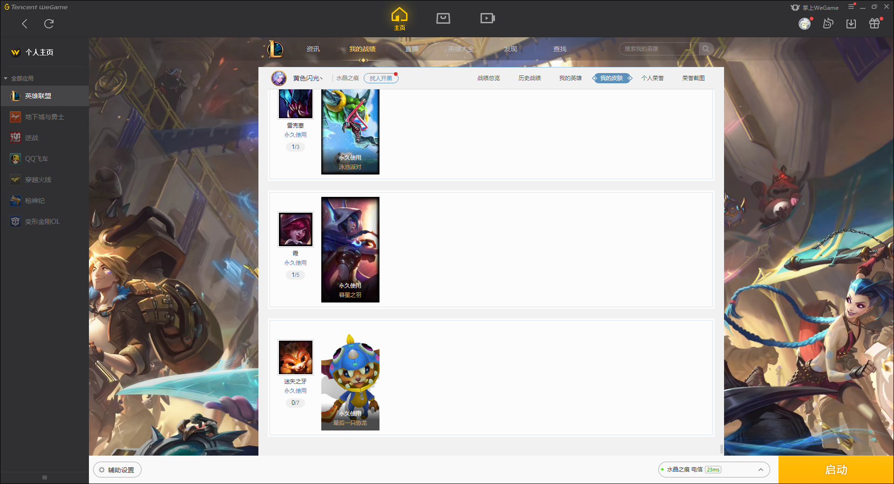
Task: Open the home (主页) icon
Action: (400, 19)
